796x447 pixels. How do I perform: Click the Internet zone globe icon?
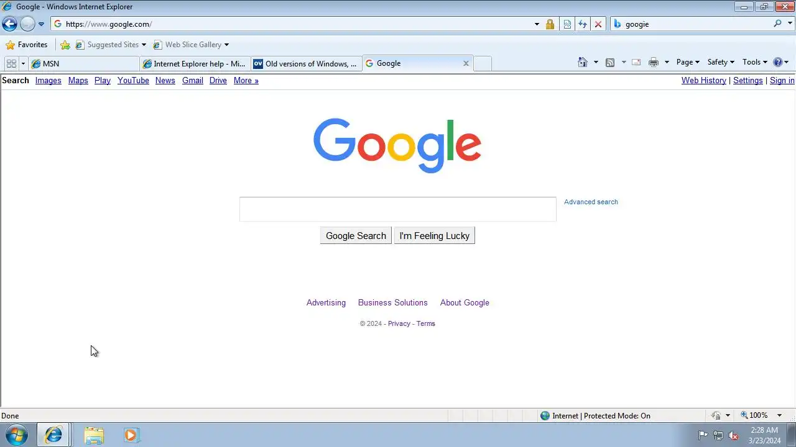pyautogui.click(x=545, y=416)
